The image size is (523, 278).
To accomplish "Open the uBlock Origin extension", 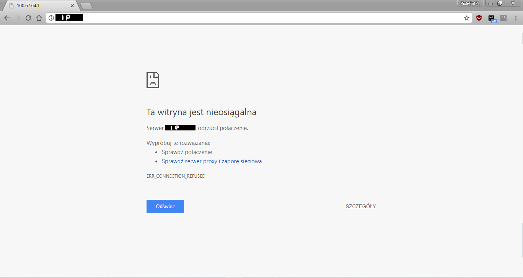I will tap(479, 18).
